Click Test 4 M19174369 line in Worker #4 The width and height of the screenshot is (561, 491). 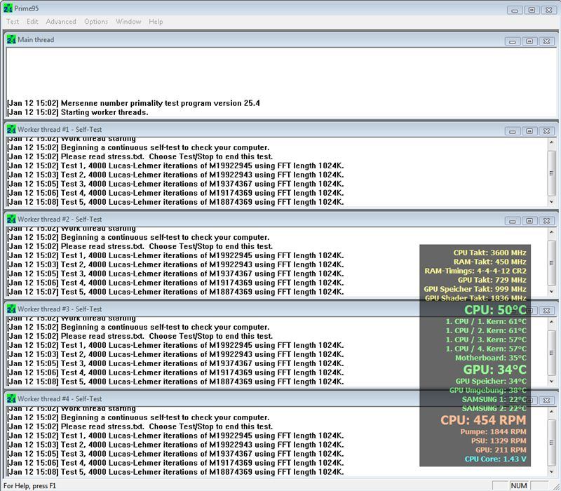pos(175,463)
